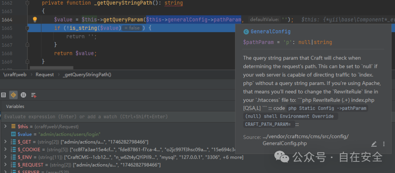Expand the $_SERVER array node

pyautogui.click(x=5, y=171)
